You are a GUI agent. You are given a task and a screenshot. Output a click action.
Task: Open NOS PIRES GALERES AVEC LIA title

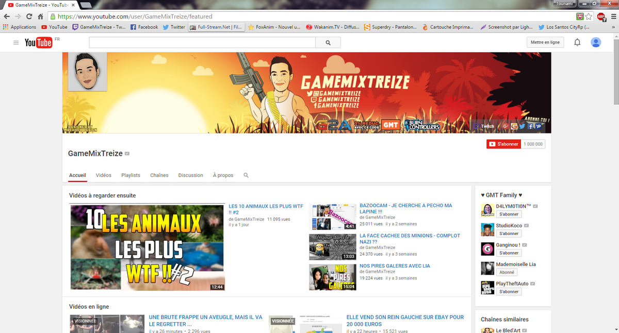(395, 266)
